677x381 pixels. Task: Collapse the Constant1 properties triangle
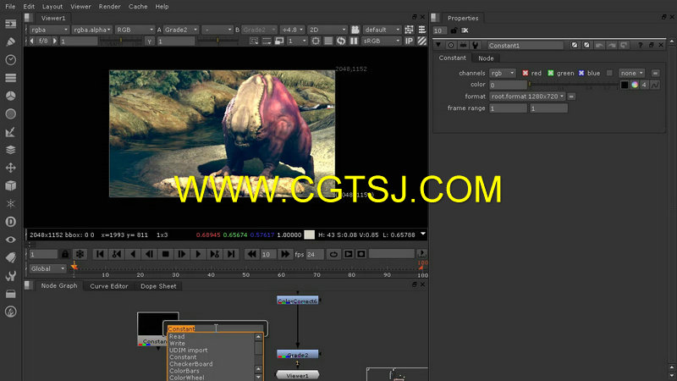click(438, 45)
